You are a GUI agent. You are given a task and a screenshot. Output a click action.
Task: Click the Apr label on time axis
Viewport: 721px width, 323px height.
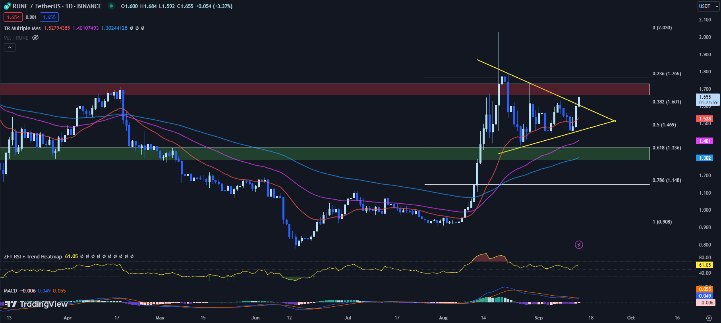[x=68, y=318]
